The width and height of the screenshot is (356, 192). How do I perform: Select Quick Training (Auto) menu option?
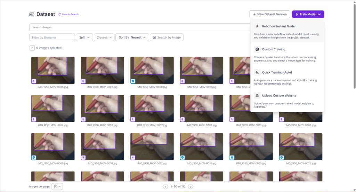point(277,73)
